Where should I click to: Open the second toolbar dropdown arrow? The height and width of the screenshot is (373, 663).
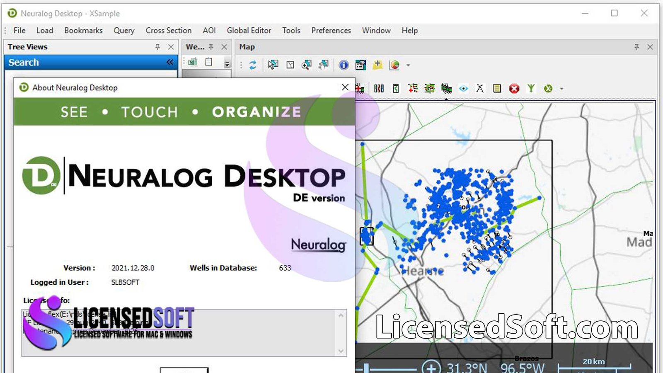(562, 89)
